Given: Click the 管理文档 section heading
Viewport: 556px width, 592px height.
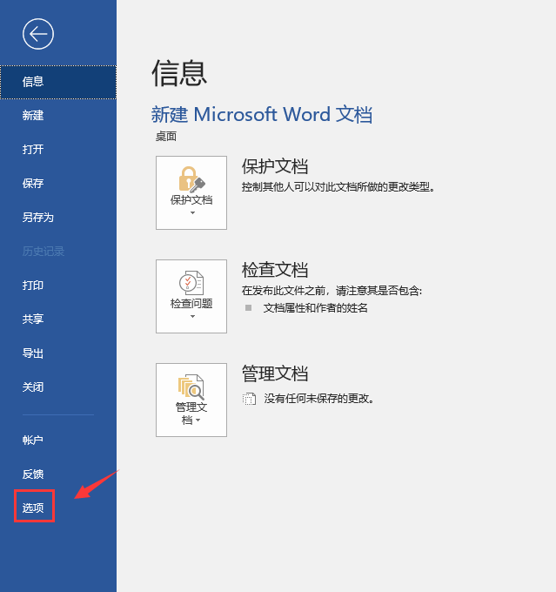Looking at the screenshot, I should [275, 373].
